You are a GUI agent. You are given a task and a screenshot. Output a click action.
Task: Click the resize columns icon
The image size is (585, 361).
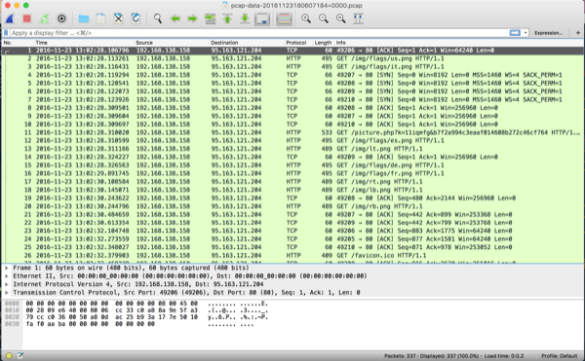pos(358,18)
